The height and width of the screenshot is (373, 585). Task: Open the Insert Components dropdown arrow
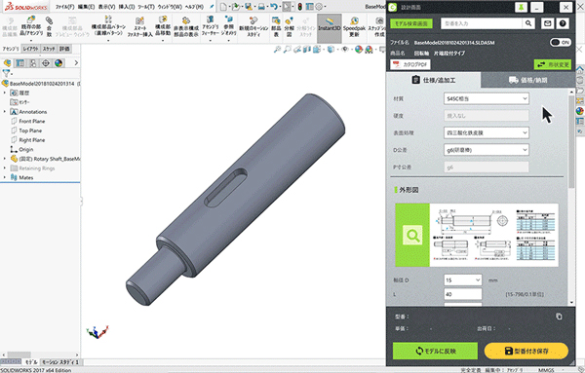pos(31,40)
